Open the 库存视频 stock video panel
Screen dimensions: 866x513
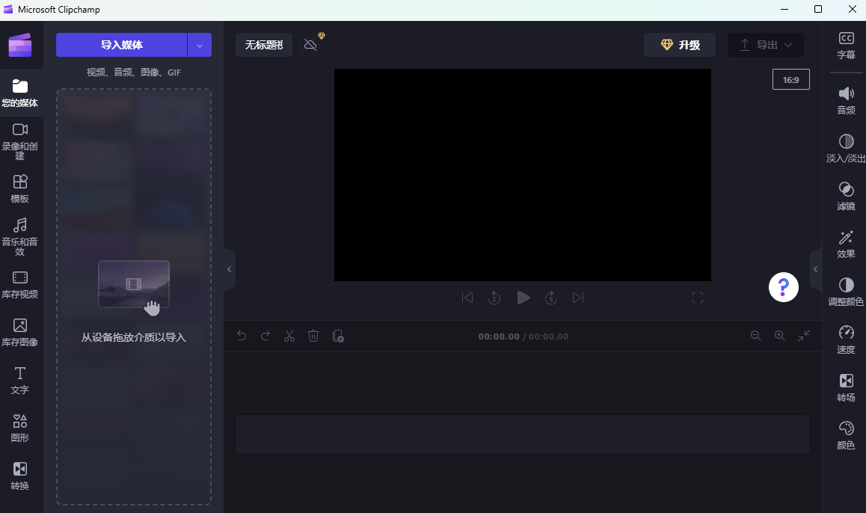tap(20, 284)
